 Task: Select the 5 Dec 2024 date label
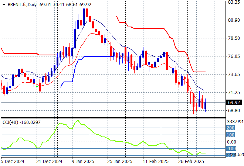[x=13, y=161]
